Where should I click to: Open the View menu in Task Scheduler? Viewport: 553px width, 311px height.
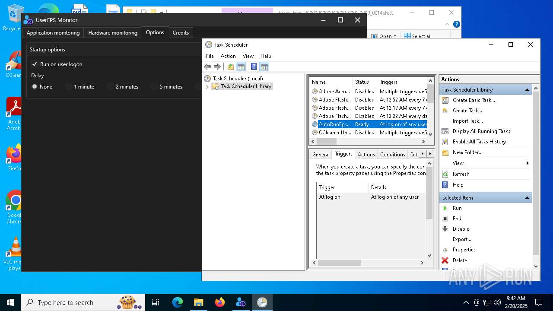coord(248,56)
